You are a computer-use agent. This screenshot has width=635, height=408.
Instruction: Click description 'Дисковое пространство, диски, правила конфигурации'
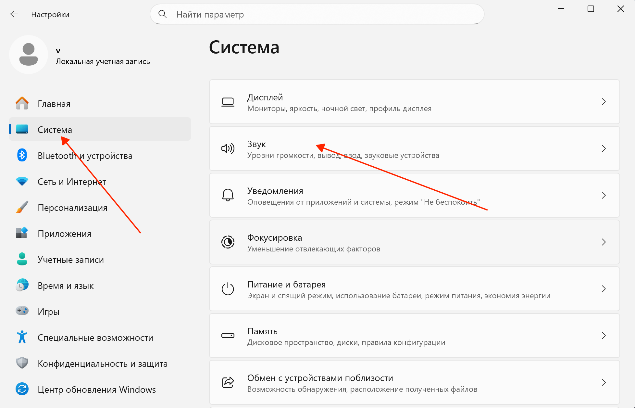pyautogui.click(x=346, y=342)
